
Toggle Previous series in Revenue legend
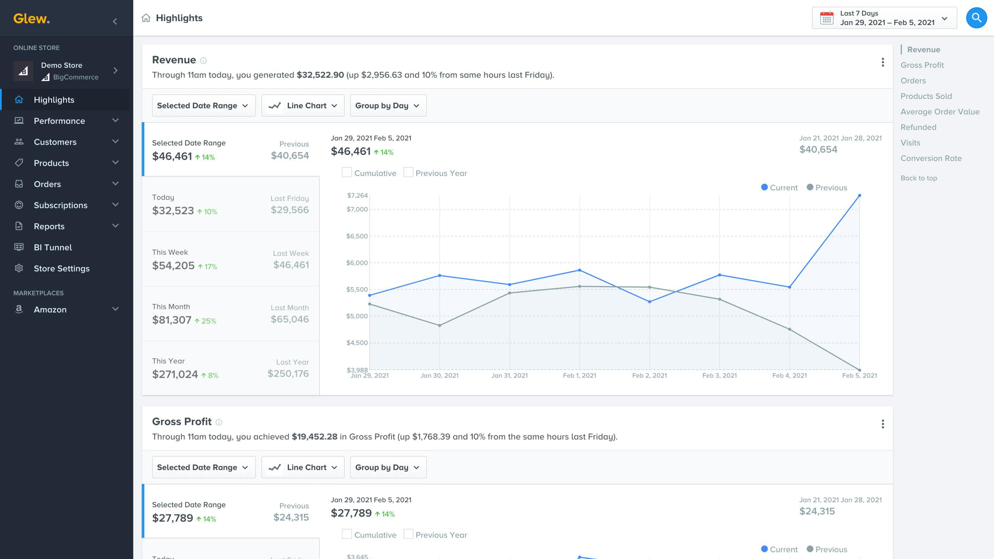tap(827, 187)
